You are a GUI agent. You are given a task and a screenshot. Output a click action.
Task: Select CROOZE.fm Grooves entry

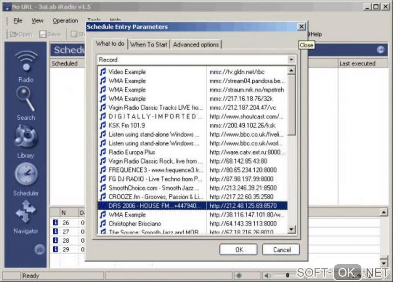point(192,197)
